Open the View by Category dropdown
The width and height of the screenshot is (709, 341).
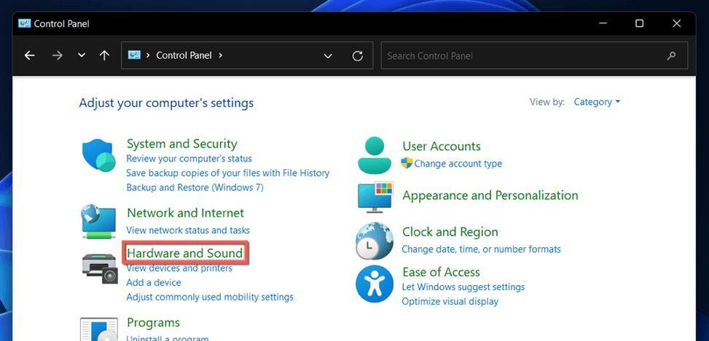point(597,102)
